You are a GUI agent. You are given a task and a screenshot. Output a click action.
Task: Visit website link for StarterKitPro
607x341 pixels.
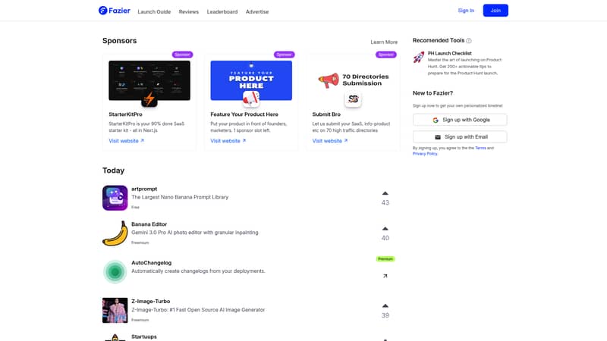(x=126, y=141)
